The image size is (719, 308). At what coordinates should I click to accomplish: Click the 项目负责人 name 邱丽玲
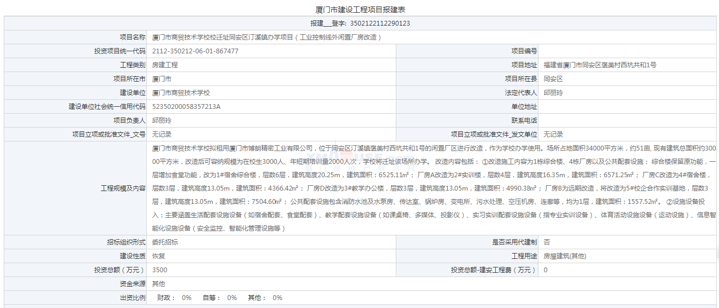tap(162, 121)
